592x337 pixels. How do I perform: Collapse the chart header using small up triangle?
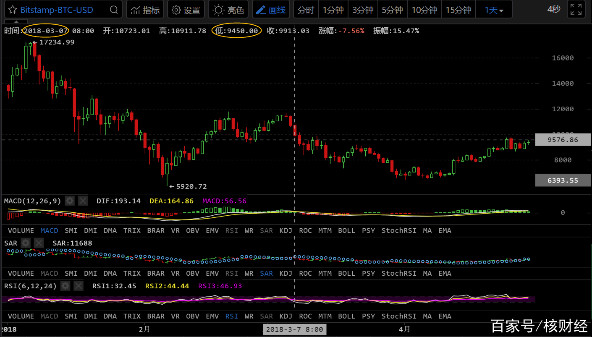[16, 21]
